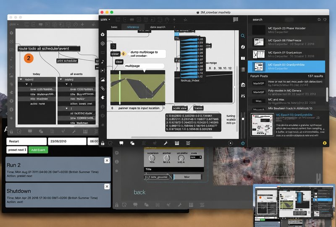Viewport: 336px width, 227px height.
Task: Click the 'back' link in background window
Action: pyautogui.click(x=139, y=192)
